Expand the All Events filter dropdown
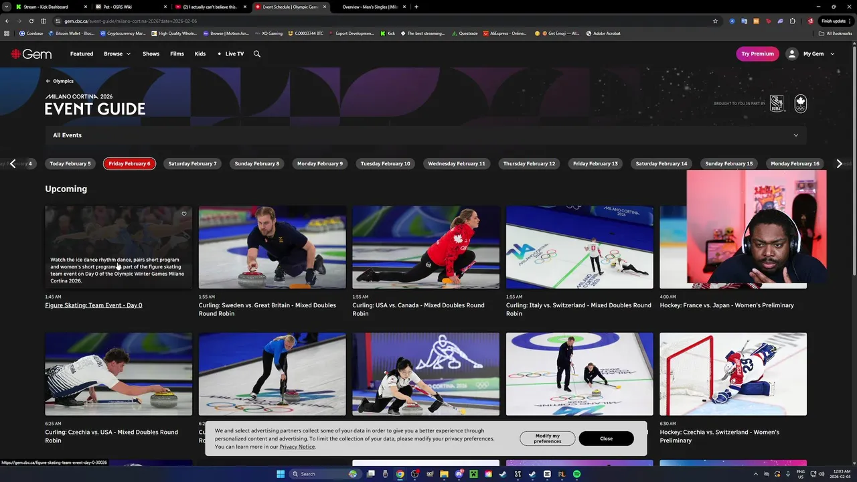This screenshot has width=857, height=482. (x=426, y=135)
